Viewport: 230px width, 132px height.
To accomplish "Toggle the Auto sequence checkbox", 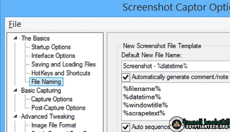I will (x=126, y=127).
